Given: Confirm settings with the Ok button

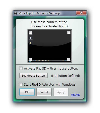Looking at the screenshot, I should [27, 92].
